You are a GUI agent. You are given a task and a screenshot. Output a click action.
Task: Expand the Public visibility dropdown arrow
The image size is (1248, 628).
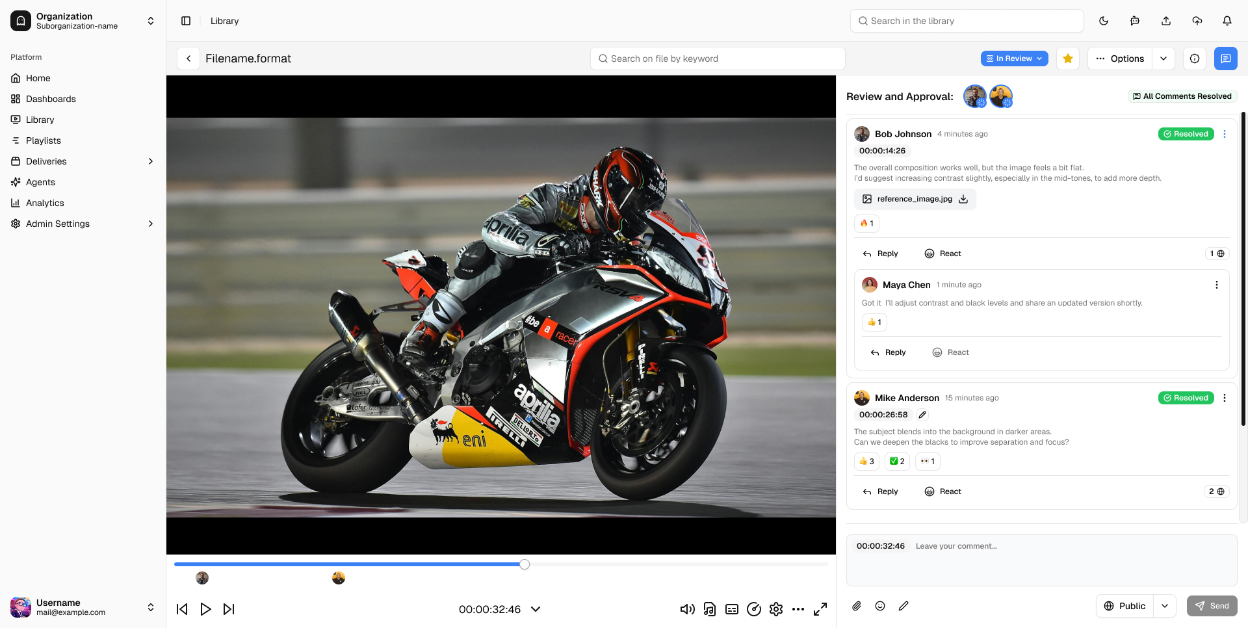[1164, 606]
